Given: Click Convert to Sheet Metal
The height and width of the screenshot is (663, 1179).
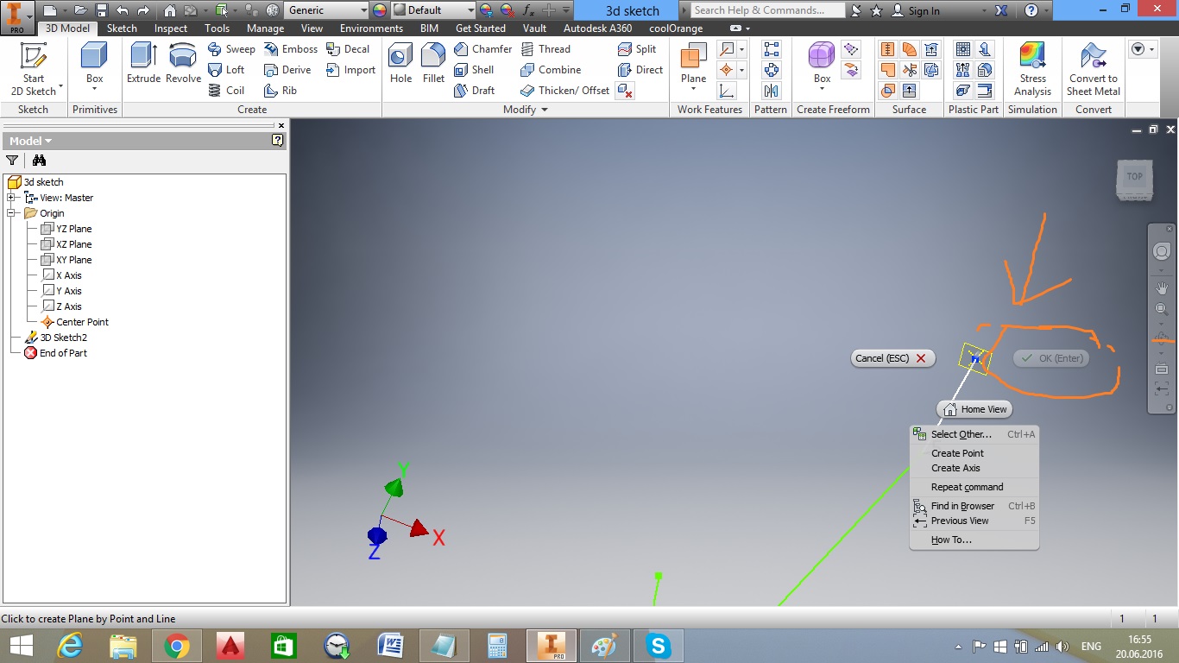Looking at the screenshot, I should coord(1093,70).
